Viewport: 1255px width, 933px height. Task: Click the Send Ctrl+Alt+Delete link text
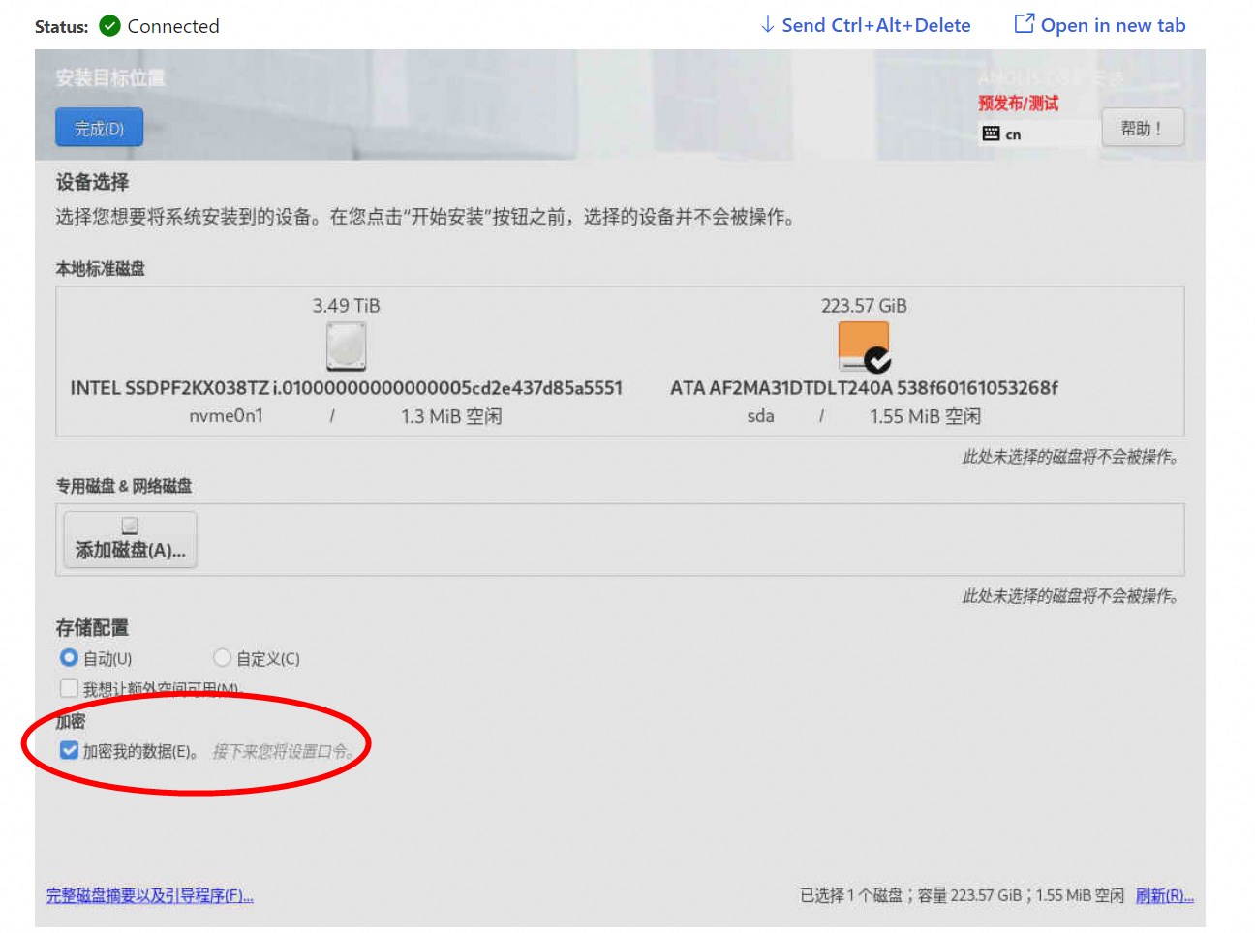(875, 26)
